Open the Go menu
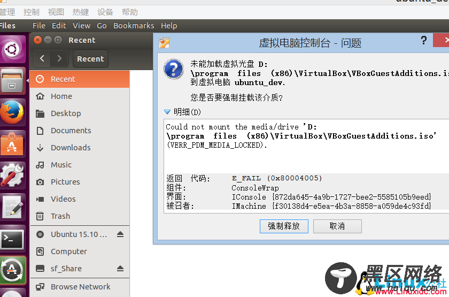The image size is (449, 297). pos(102,26)
